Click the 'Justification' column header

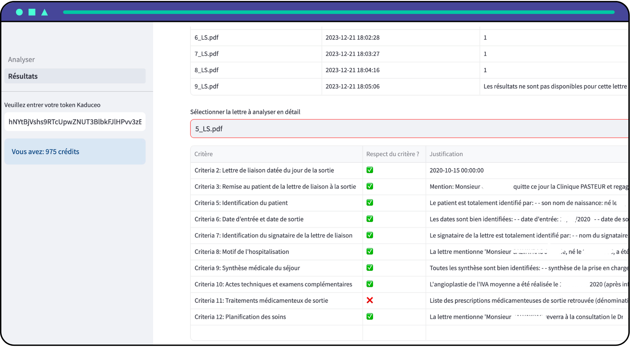pyautogui.click(x=446, y=154)
